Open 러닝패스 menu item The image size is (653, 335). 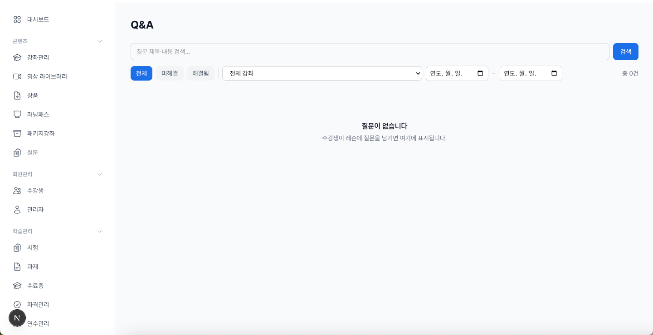click(58, 115)
